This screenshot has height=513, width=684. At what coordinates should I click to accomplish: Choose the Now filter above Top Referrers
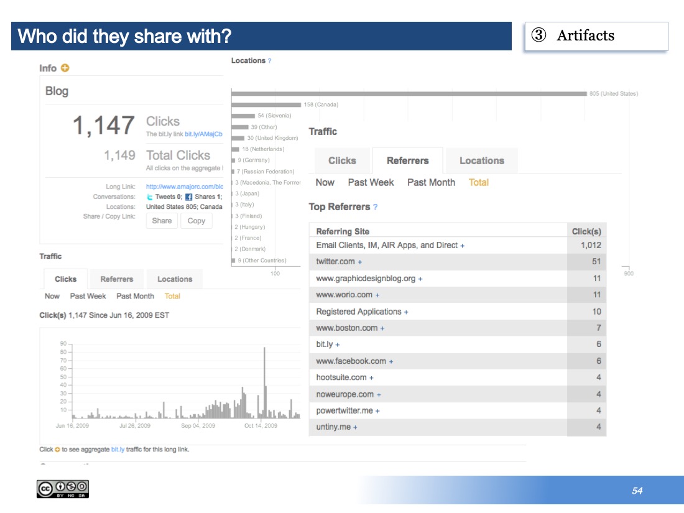click(325, 182)
